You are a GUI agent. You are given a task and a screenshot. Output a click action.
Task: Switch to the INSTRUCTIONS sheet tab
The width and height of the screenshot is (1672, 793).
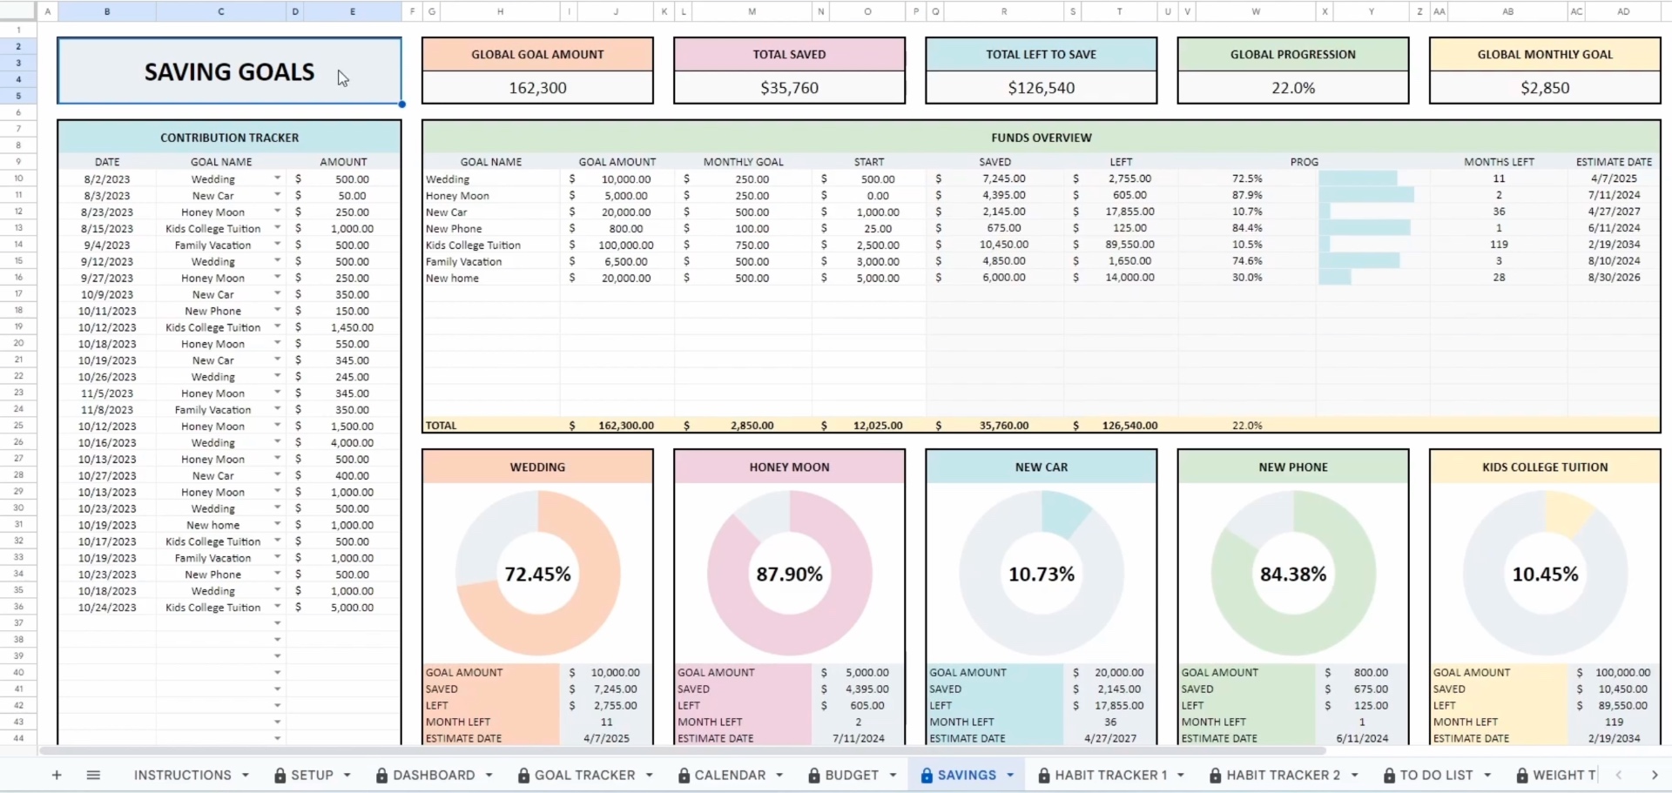182,775
